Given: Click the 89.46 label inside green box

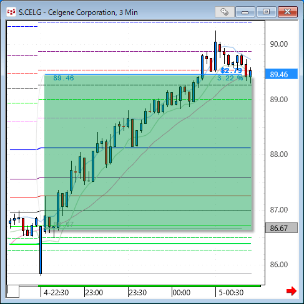Looking at the screenshot, I should pos(64,78).
